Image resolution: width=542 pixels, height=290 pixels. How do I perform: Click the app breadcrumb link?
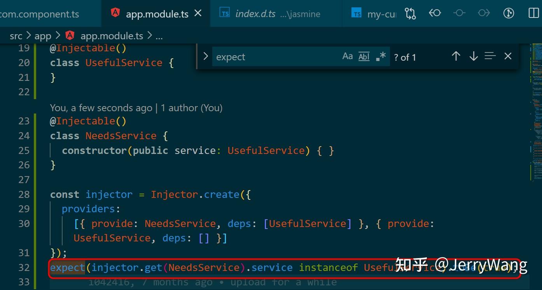(43, 35)
